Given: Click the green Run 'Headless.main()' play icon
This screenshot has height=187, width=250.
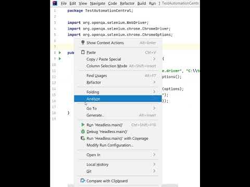Looking at the screenshot, I should [83, 125].
